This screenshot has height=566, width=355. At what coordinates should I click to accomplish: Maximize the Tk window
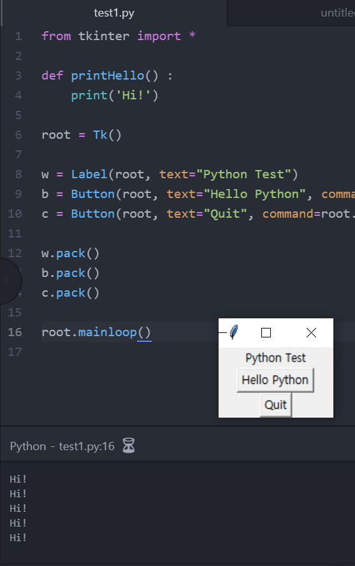(x=266, y=332)
